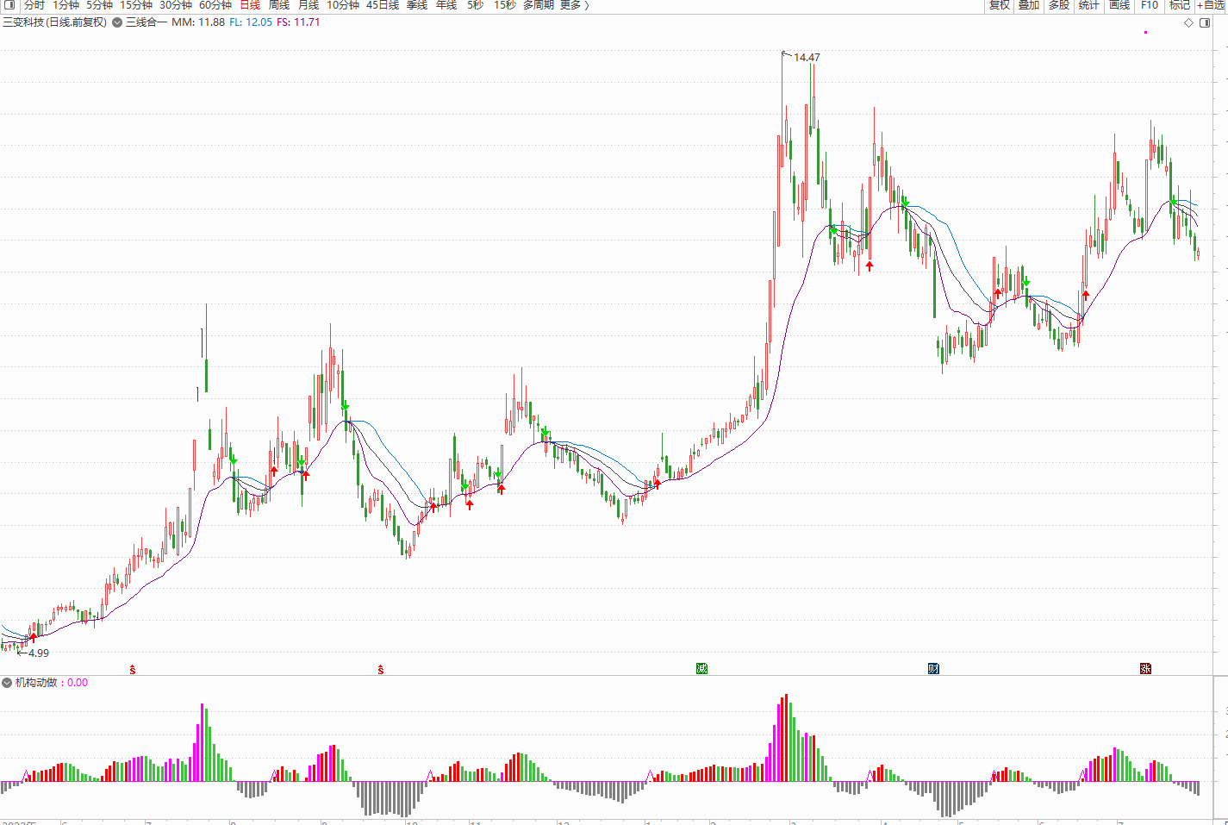The height and width of the screenshot is (825, 1228).
Task: Switch to 周线 weekly period
Action: (x=279, y=5)
